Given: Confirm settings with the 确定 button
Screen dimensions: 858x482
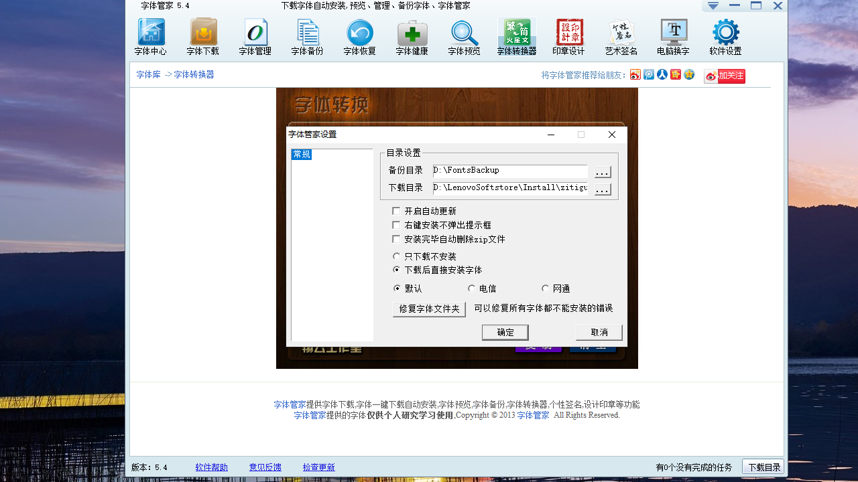Looking at the screenshot, I should (x=505, y=332).
